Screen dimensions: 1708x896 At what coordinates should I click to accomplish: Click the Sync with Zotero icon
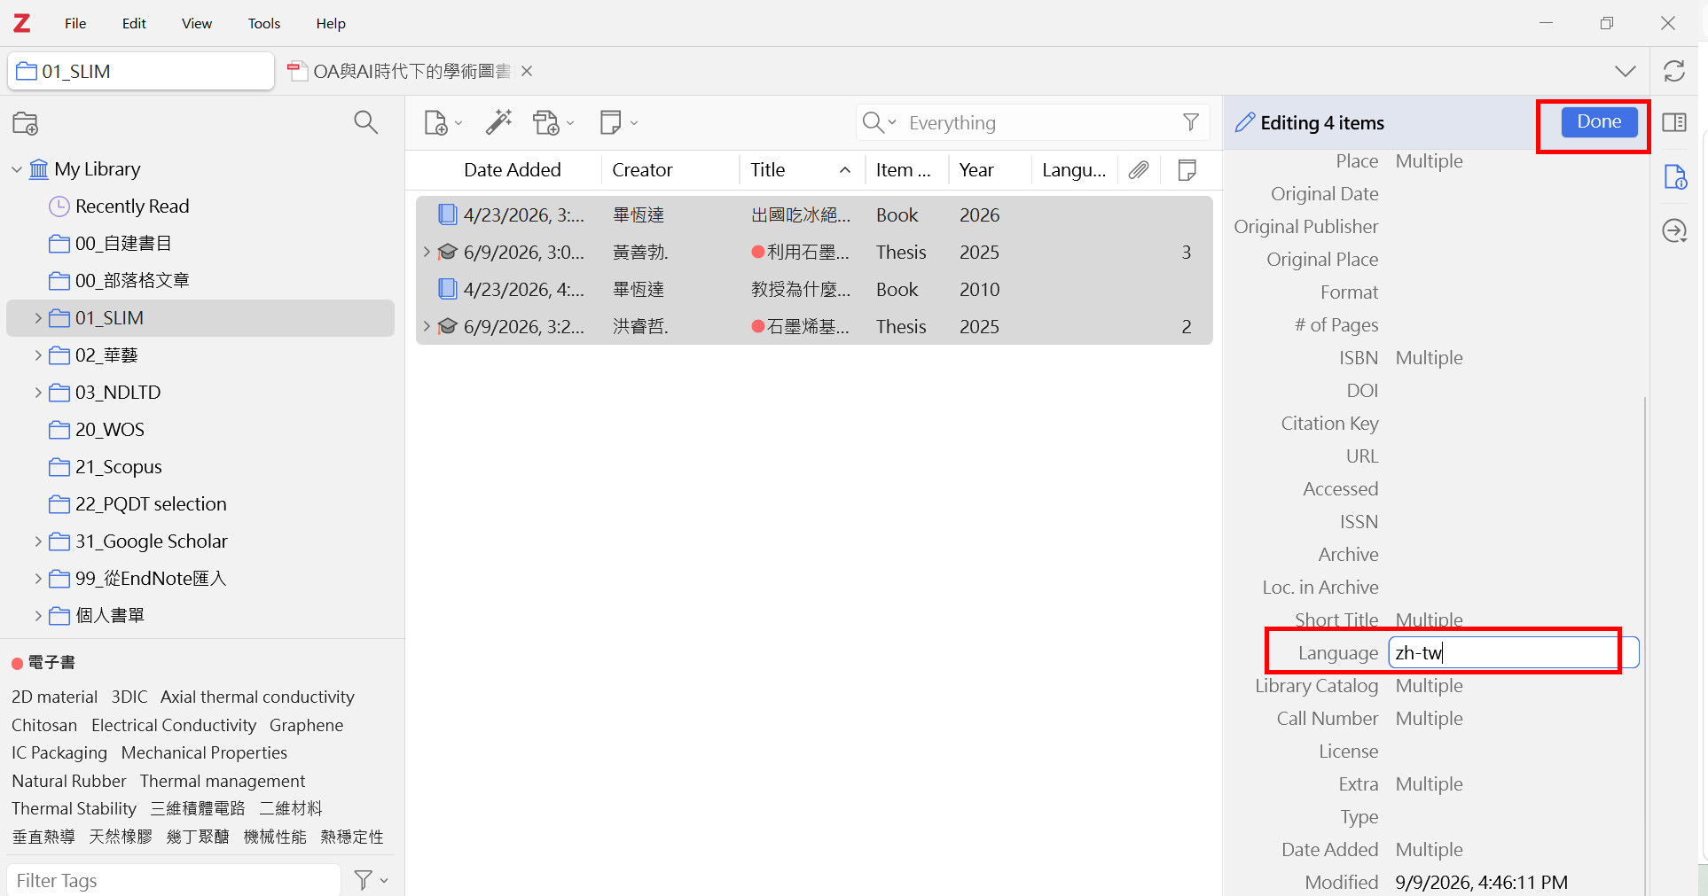tap(1673, 71)
